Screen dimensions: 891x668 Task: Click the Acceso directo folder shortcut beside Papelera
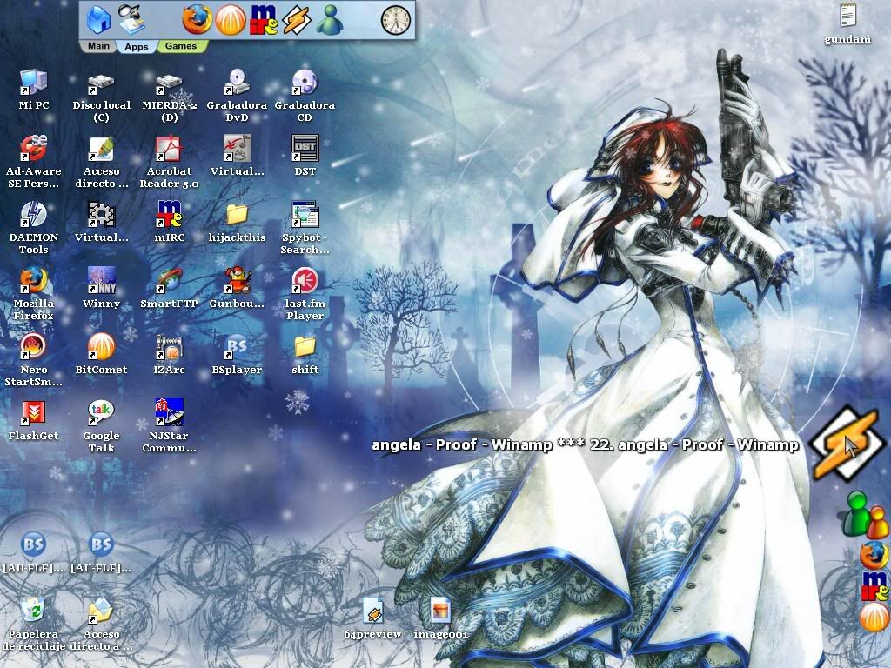point(101,624)
